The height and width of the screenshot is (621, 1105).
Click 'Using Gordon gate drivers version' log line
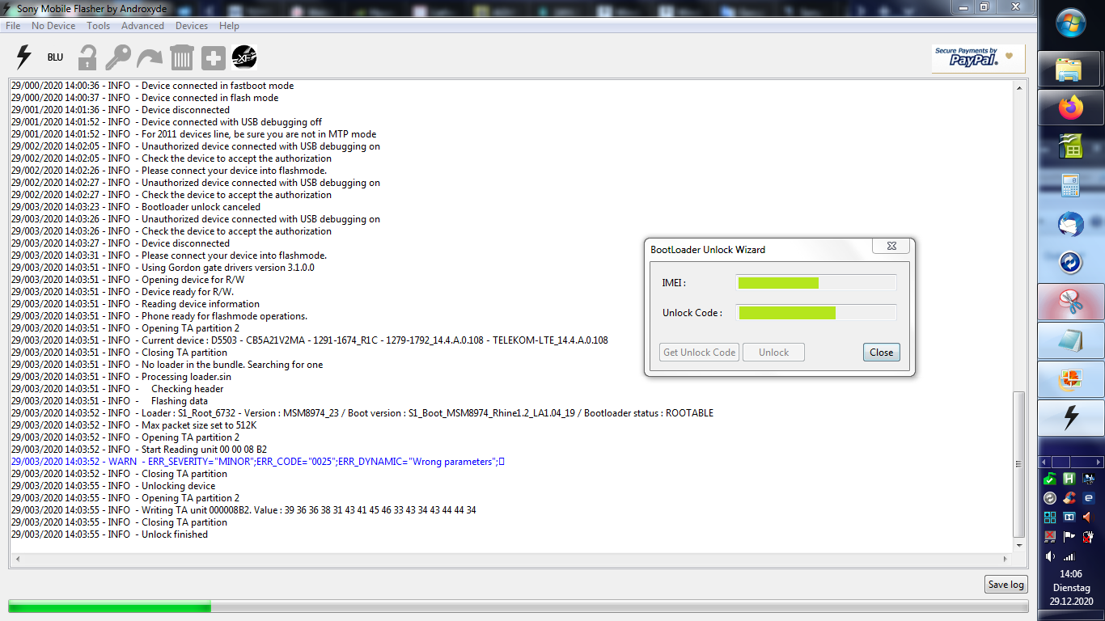point(163,268)
